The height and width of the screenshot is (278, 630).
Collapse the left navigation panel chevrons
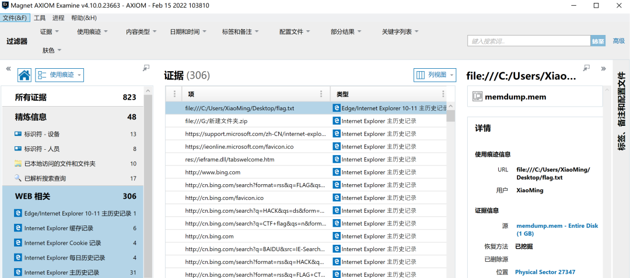(x=8, y=69)
